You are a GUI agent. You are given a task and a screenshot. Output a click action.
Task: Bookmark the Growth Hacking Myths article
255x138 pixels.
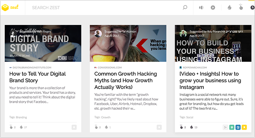(x=159, y=127)
